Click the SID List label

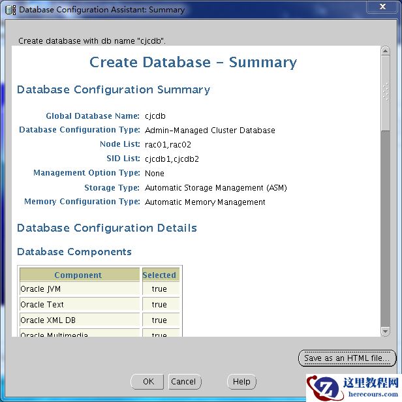point(123,159)
